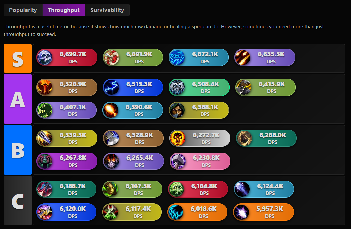Select the Throughput tab

[64, 10]
